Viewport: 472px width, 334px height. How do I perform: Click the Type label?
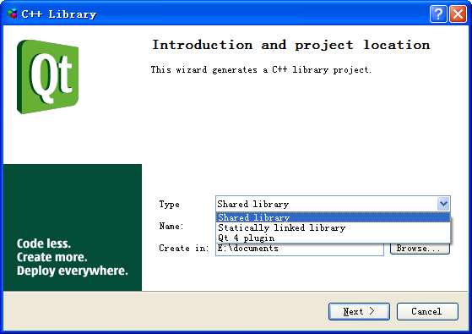169,205
